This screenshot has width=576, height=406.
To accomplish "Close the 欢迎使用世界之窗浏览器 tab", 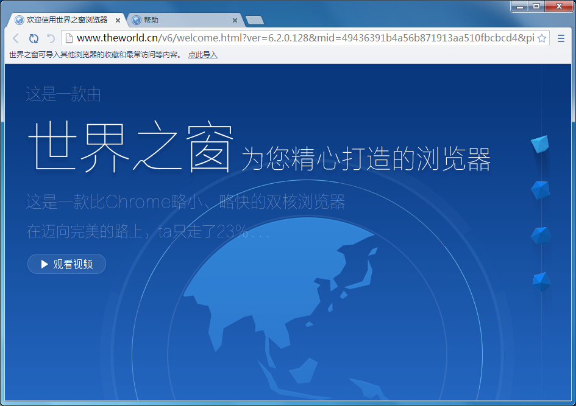I will (118, 20).
